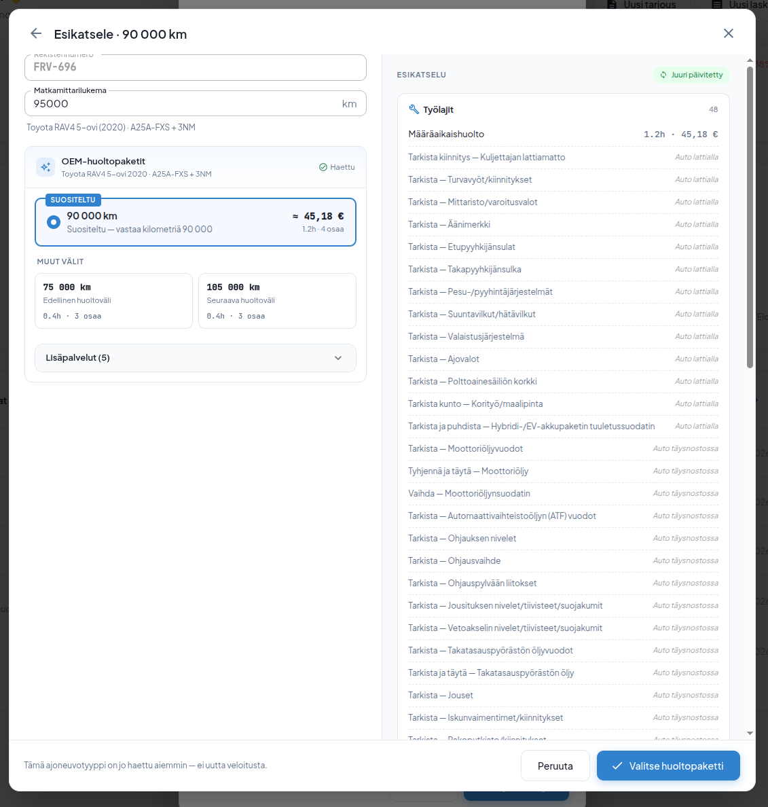This screenshot has width=768, height=807.
Task: Click the preview panel scrollbar thumb
Action: point(750,217)
